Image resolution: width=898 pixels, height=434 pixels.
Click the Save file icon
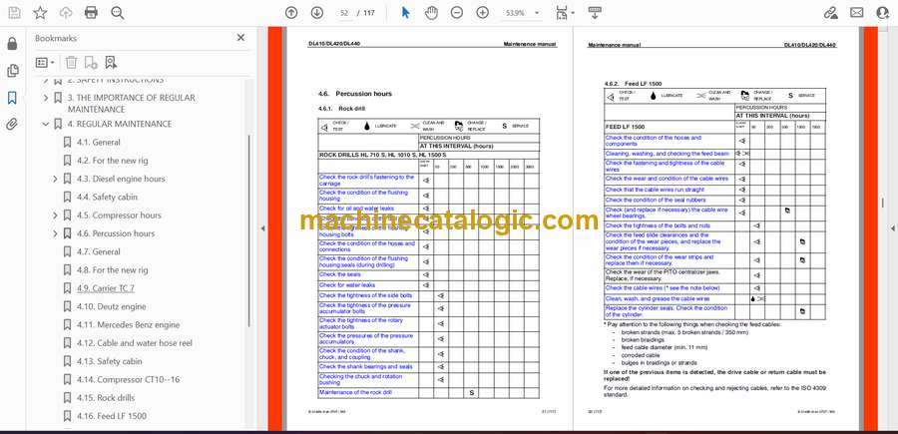coord(14,13)
